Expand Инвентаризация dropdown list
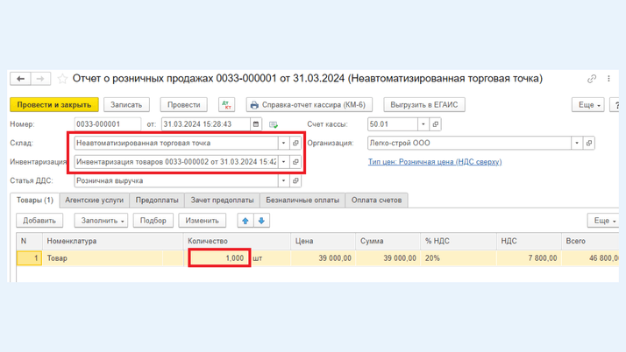 [x=283, y=162]
